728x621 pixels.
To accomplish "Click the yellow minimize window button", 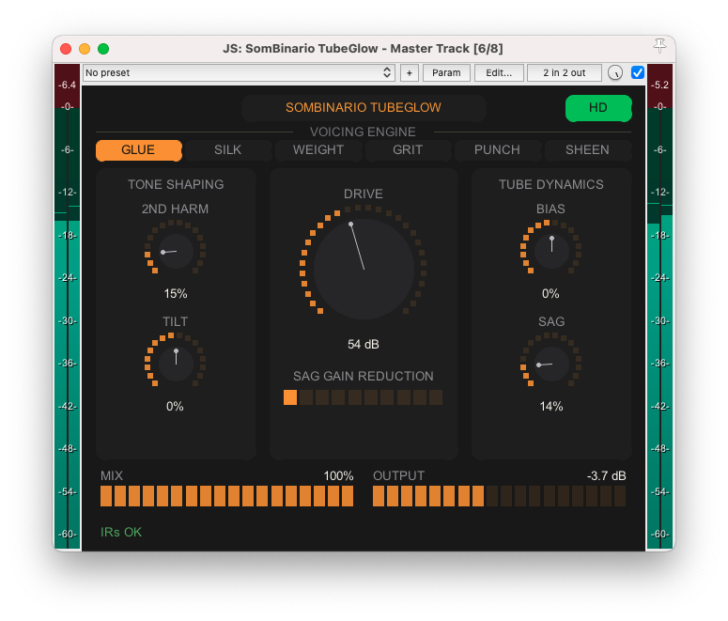I will click(x=85, y=49).
